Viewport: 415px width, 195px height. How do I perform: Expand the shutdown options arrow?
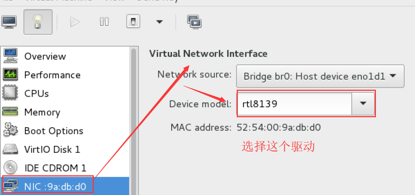tap(159, 22)
